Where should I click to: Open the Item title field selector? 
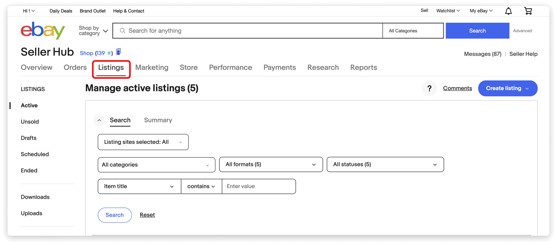click(139, 186)
